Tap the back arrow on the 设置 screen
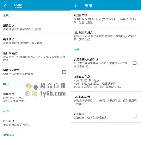Image resolution: width=141 pixels, height=142 pixels. point(5,6)
